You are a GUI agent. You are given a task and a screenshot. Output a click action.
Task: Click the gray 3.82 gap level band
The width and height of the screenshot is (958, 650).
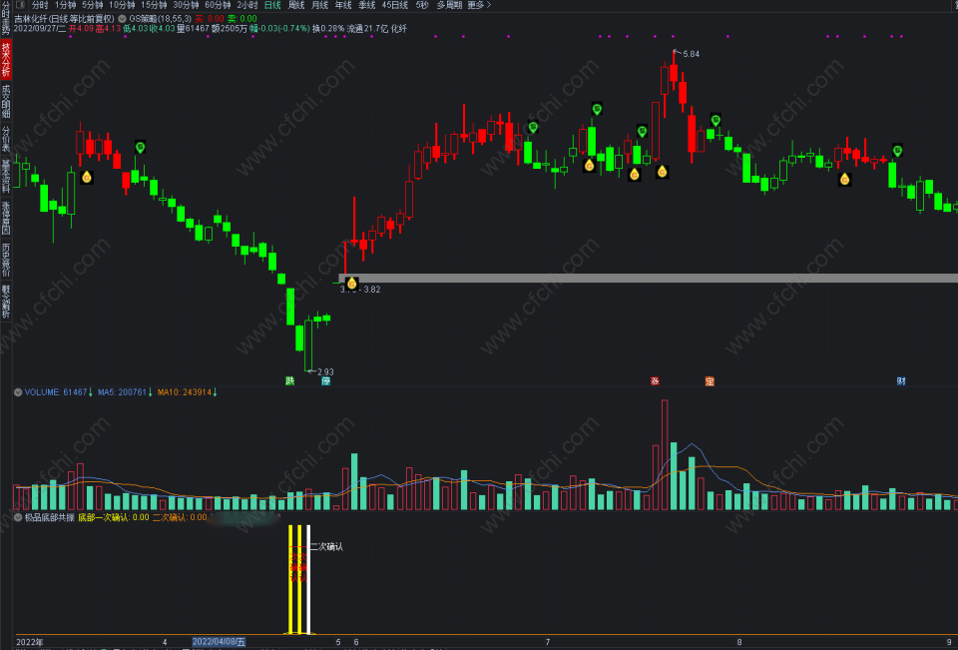coord(649,278)
